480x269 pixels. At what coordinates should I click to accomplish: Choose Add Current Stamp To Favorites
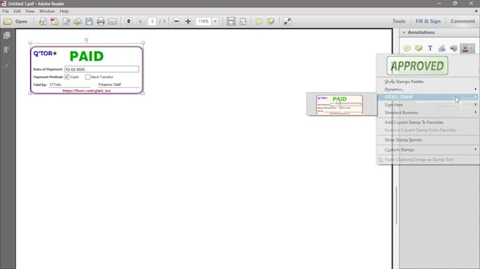(x=414, y=122)
